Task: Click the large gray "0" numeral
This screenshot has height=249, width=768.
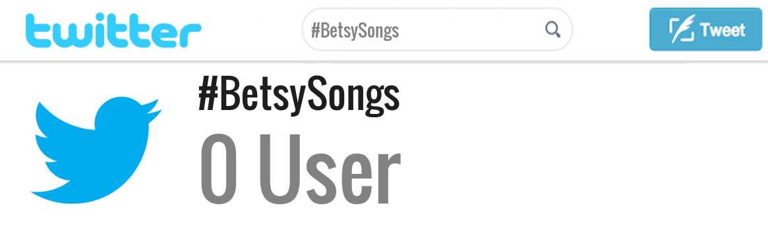Action: (x=218, y=168)
